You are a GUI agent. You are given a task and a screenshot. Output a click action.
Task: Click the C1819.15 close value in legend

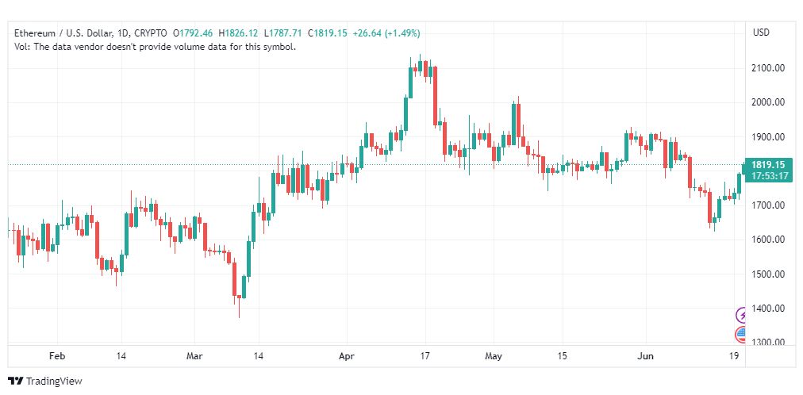(x=328, y=33)
